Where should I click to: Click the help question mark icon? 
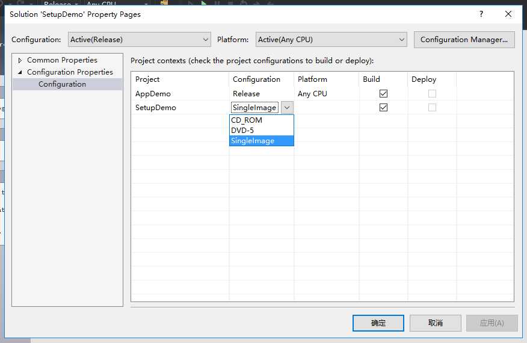point(481,14)
